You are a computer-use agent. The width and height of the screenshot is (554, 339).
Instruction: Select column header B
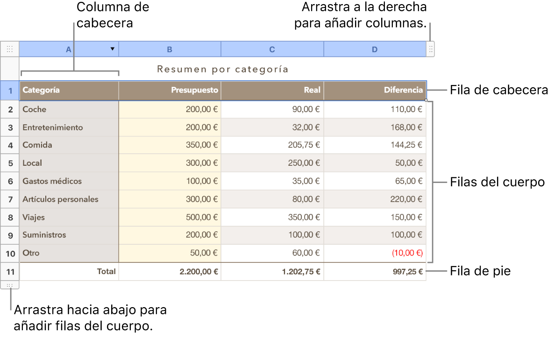pyautogui.click(x=170, y=49)
